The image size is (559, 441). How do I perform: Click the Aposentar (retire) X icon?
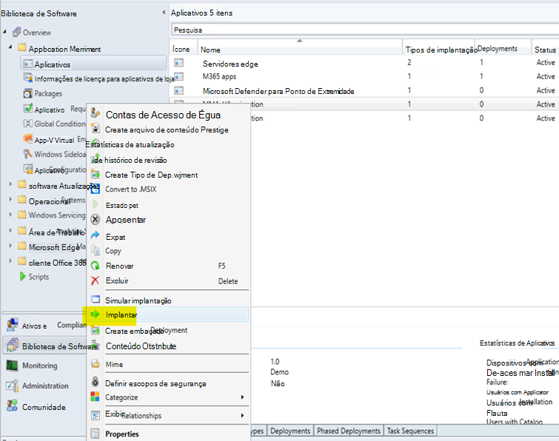96,220
